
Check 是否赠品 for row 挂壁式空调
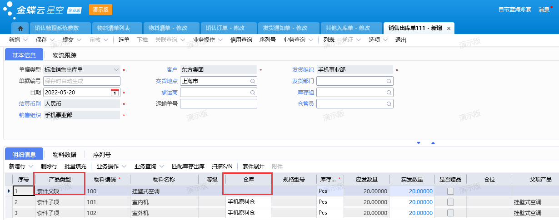click(x=450, y=191)
